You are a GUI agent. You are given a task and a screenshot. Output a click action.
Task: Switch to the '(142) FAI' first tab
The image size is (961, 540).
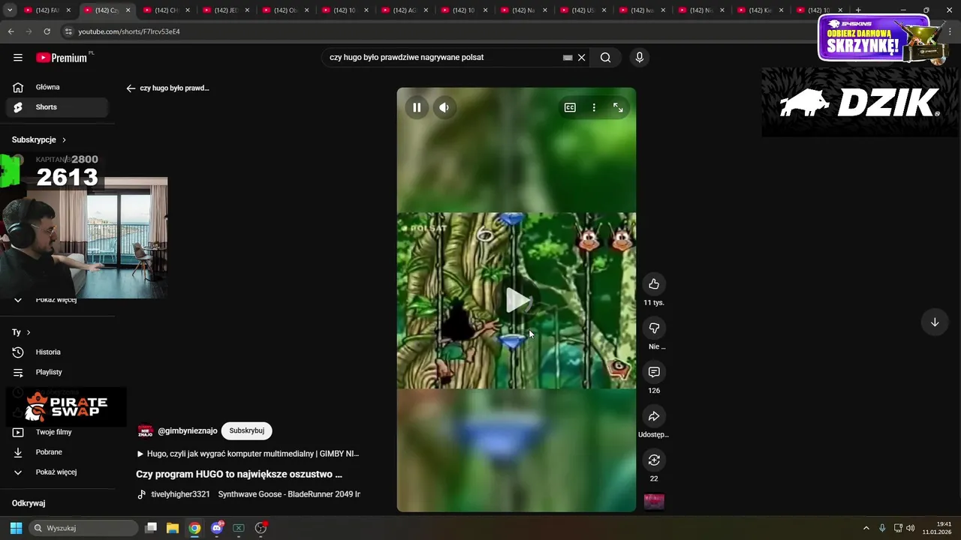48,10
